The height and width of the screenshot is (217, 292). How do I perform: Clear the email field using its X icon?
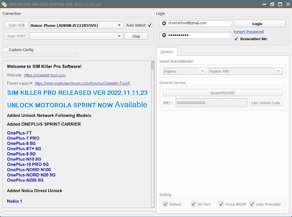(164, 23)
